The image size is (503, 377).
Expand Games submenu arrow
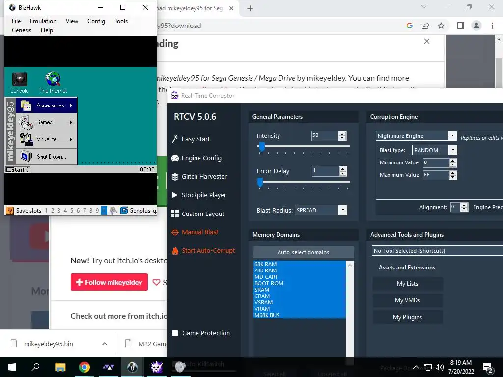click(x=71, y=122)
